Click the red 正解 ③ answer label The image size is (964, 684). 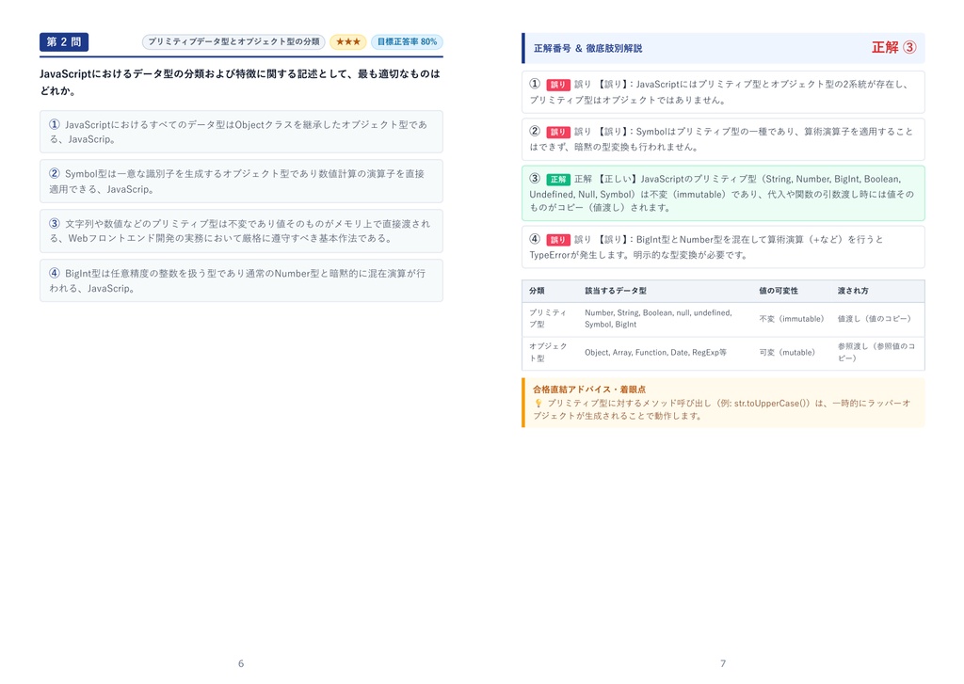(894, 47)
